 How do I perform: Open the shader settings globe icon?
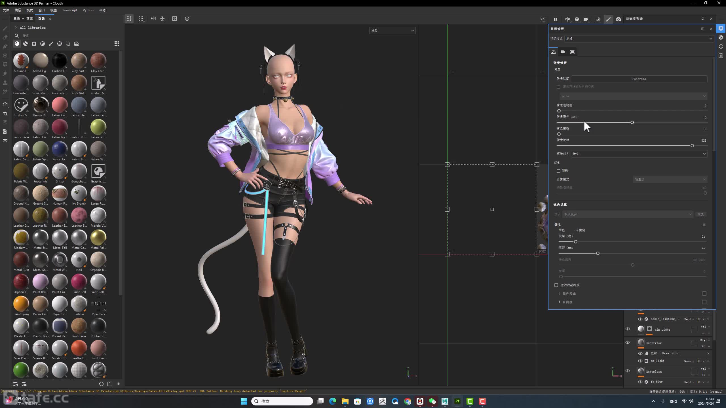tap(721, 37)
